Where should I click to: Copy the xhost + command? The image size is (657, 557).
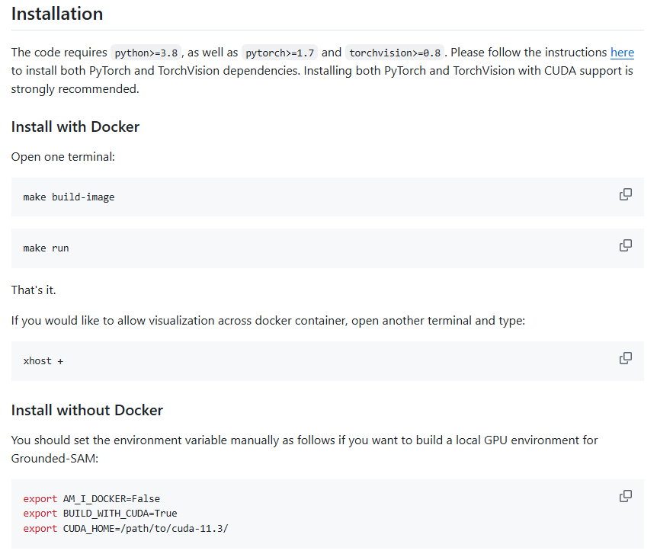point(625,358)
